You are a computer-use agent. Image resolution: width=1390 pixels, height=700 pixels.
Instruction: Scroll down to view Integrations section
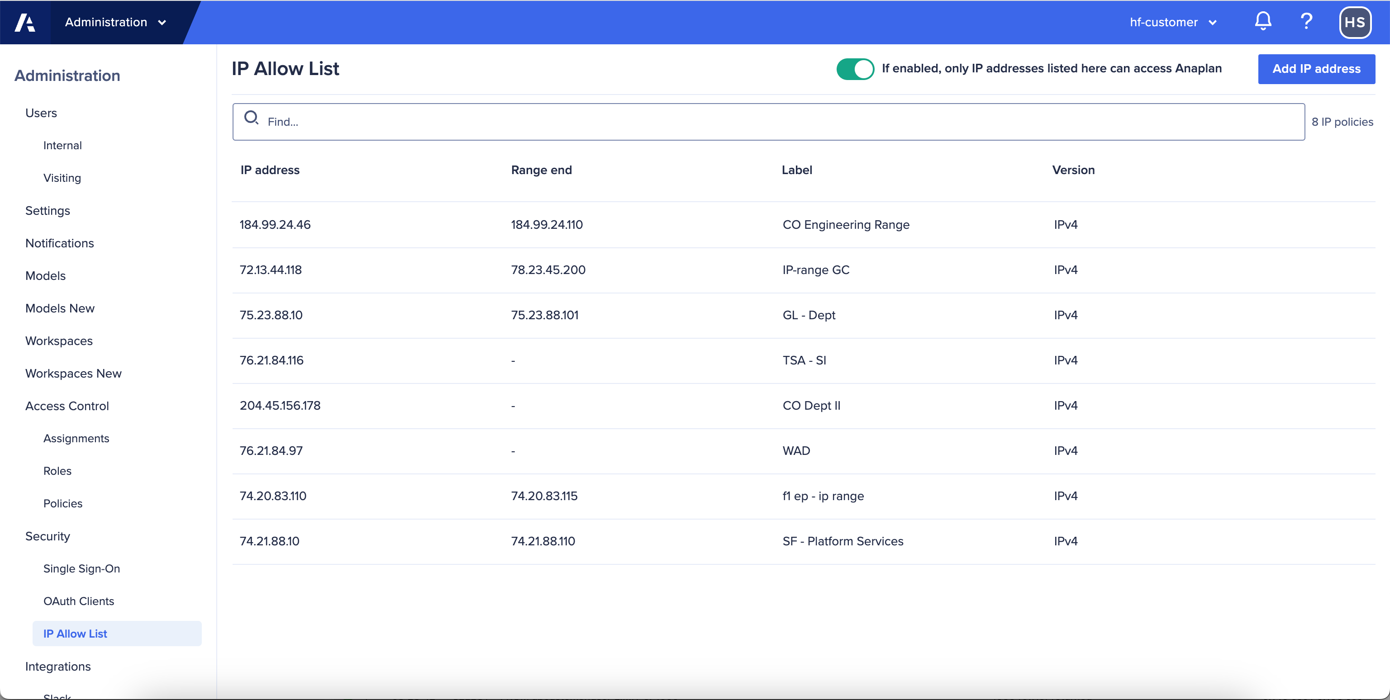point(57,665)
